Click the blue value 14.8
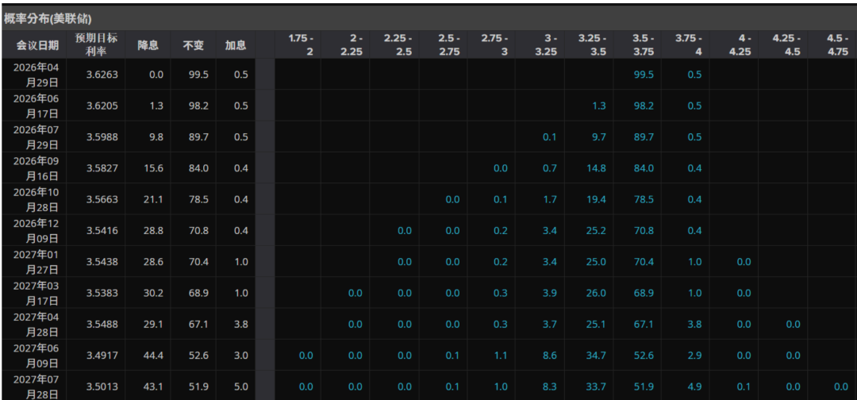Viewport: 857px width, 400px height. (x=596, y=168)
